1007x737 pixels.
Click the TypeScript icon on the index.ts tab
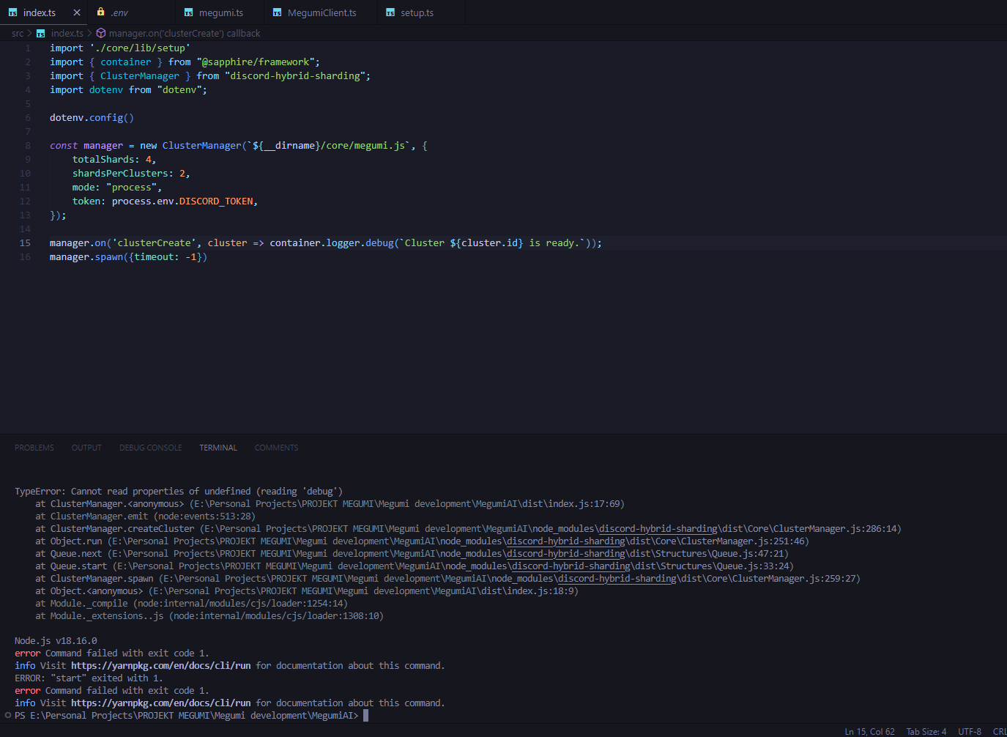tap(14, 12)
